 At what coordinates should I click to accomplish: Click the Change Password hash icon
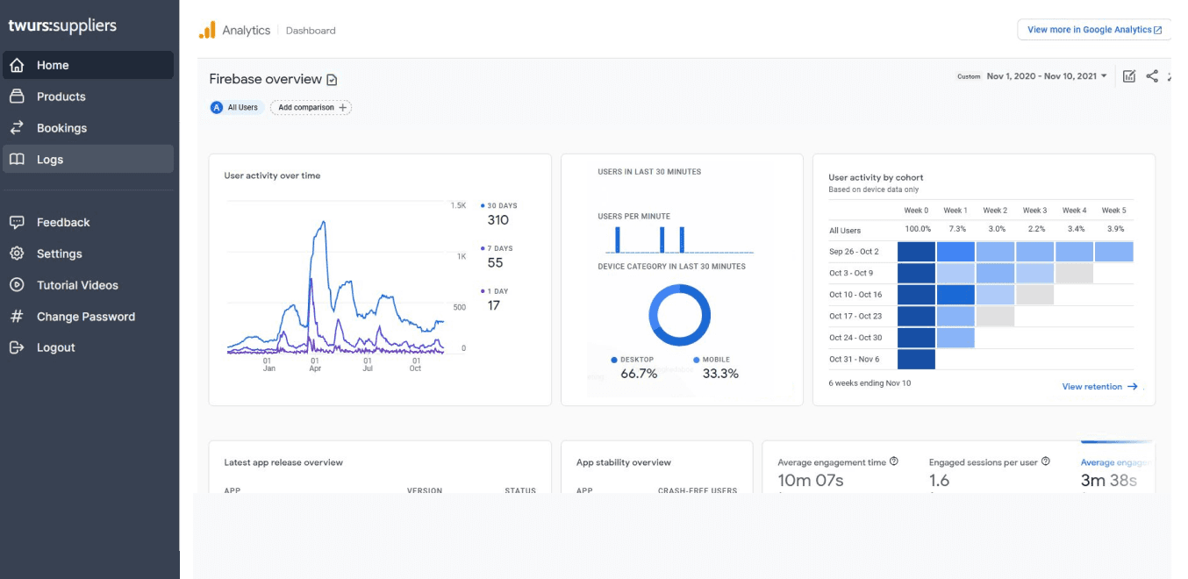pyautogui.click(x=17, y=317)
